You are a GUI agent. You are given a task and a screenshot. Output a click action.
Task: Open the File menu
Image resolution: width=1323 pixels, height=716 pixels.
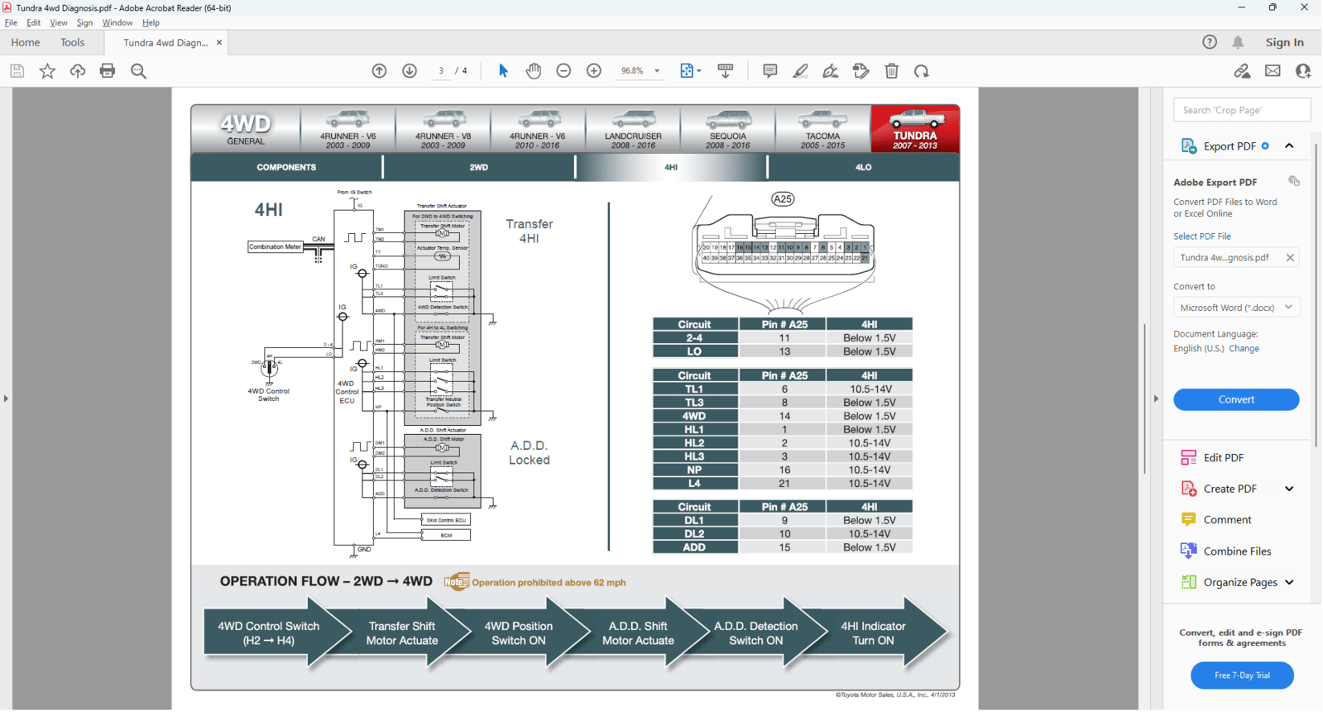pos(11,23)
